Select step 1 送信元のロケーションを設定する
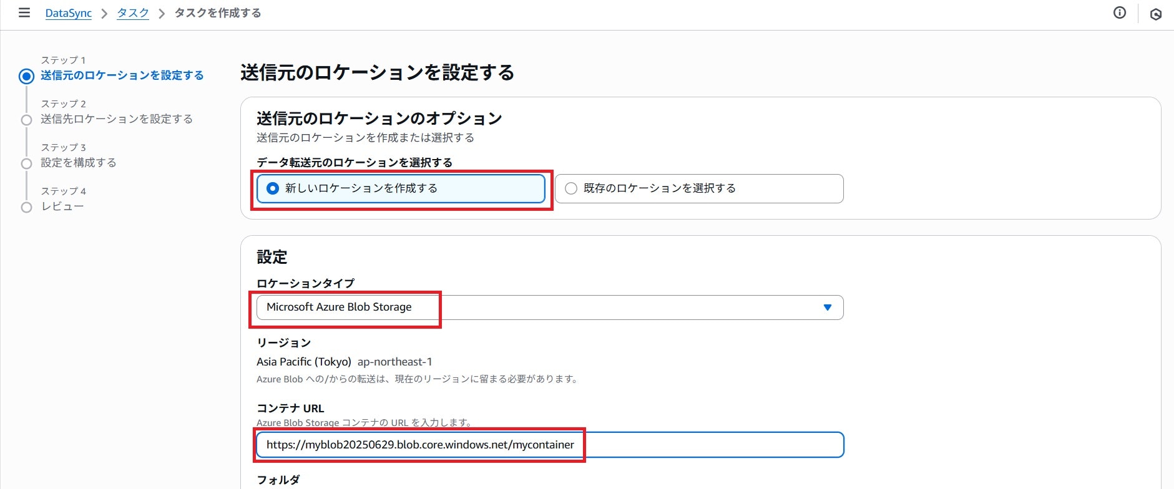Viewport: 1174px width, 489px height. (x=122, y=75)
